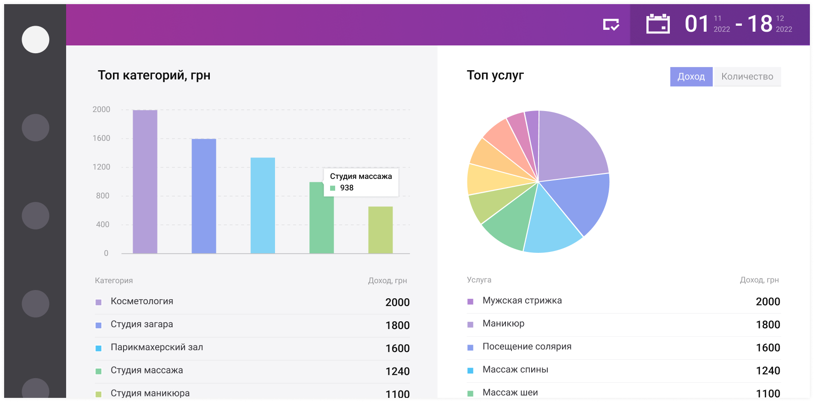Click the checkmark screen icon in header
Screen dimensions: 814x402
(611, 25)
